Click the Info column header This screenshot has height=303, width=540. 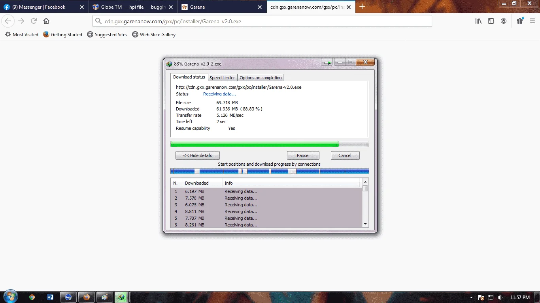pyautogui.click(x=291, y=183)
